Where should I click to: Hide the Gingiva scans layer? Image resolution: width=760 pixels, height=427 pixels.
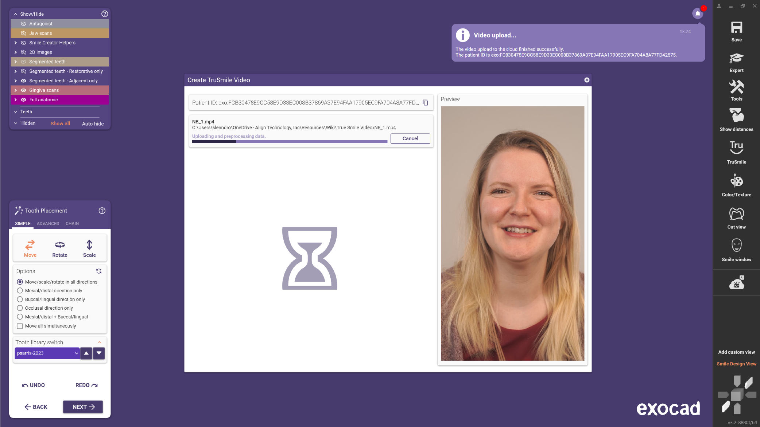click(x=24, y=90)
